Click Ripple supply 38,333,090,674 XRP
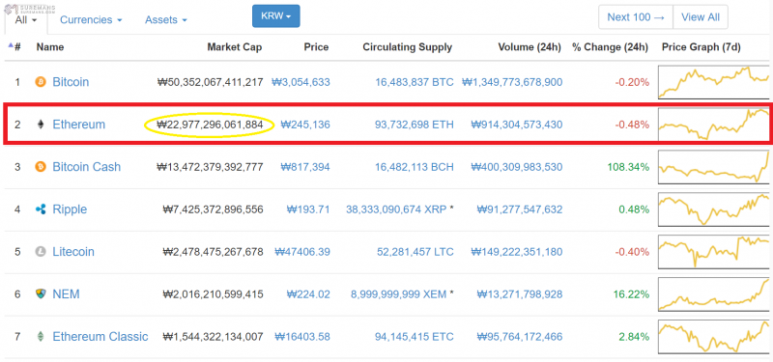773x362 pixels. click(396, 209)
